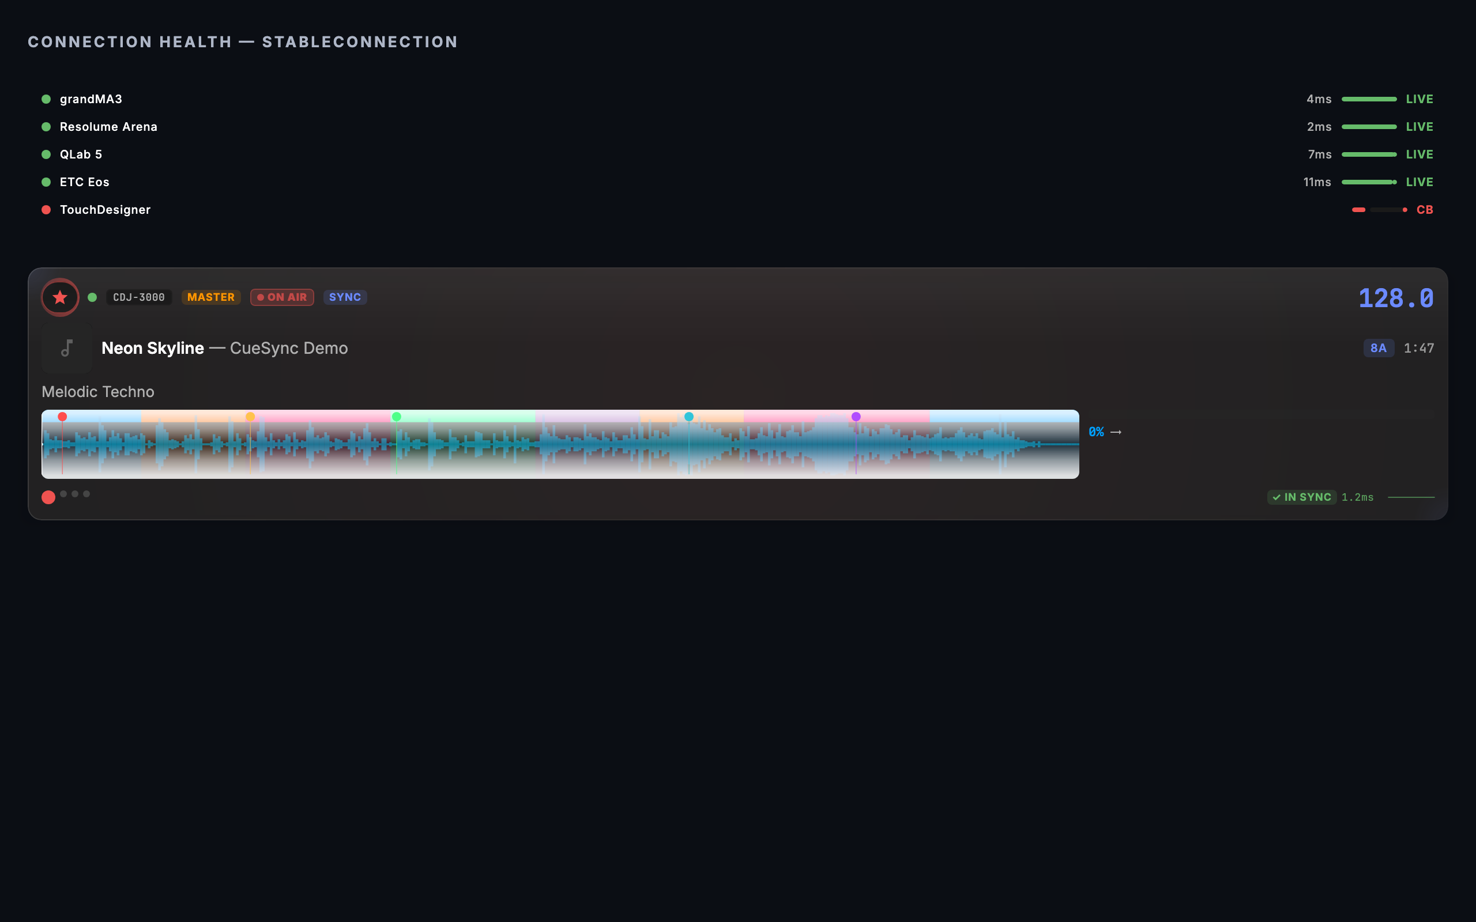Select the QLab 5 connection row
The height and width of the screenshot is (922, 1476).
pos(737,154)
